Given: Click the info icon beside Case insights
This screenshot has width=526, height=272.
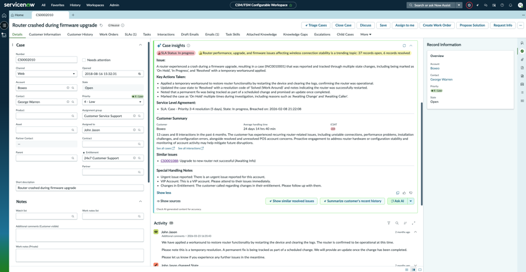Looking at the screenshot, I should point(189,46).
